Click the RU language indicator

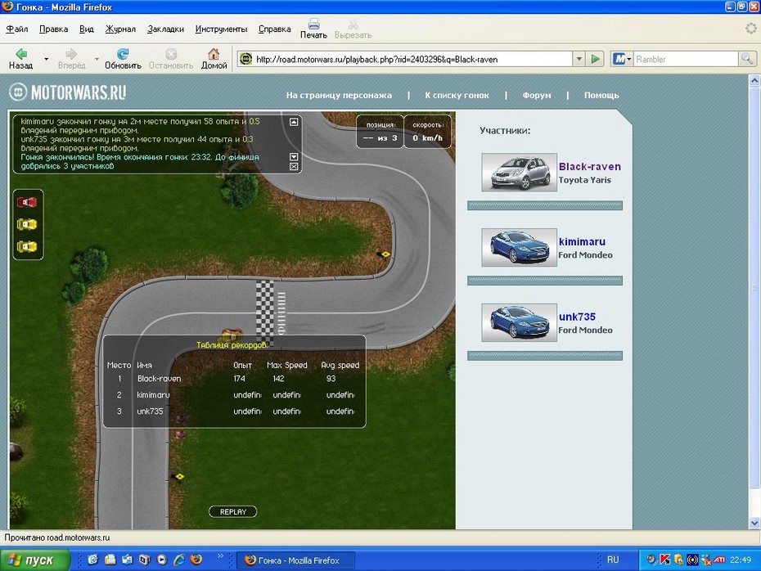pyautogui.click(x=613, y=560)
